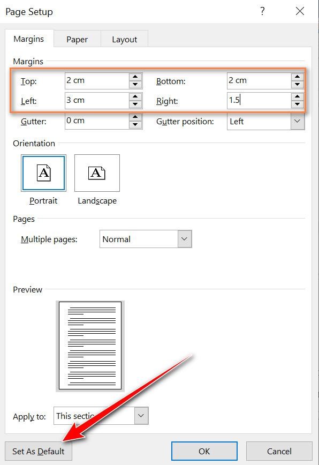Open the help question mark icon
Screen dimensions: 319x465
(262, 11)
